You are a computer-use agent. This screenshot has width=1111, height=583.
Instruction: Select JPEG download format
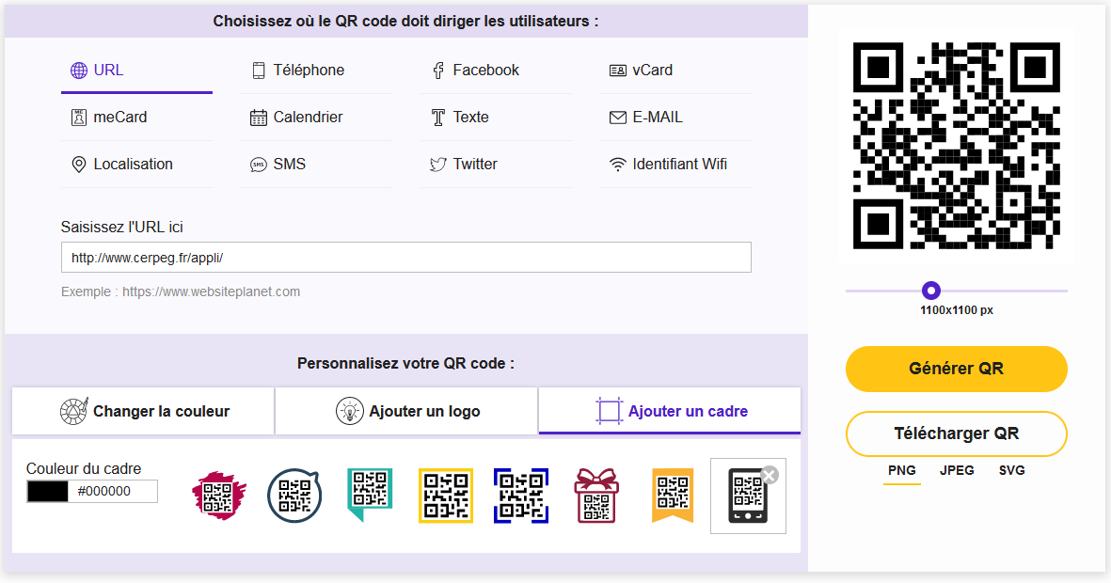click(957, 470)
